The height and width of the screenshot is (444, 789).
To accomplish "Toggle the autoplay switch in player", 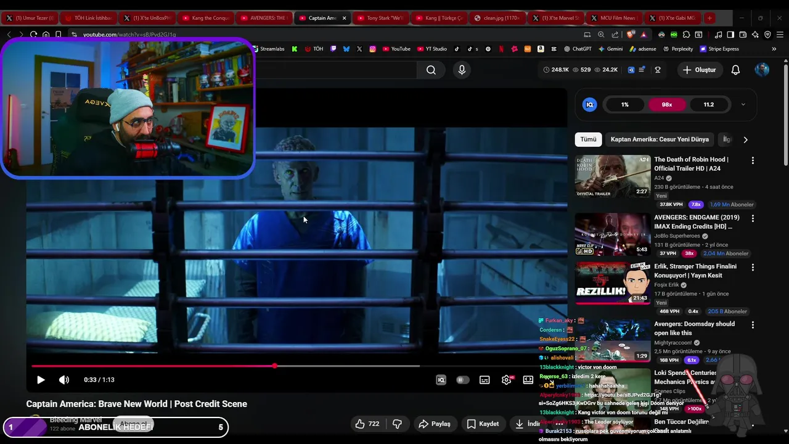I will tap(462, 380).
